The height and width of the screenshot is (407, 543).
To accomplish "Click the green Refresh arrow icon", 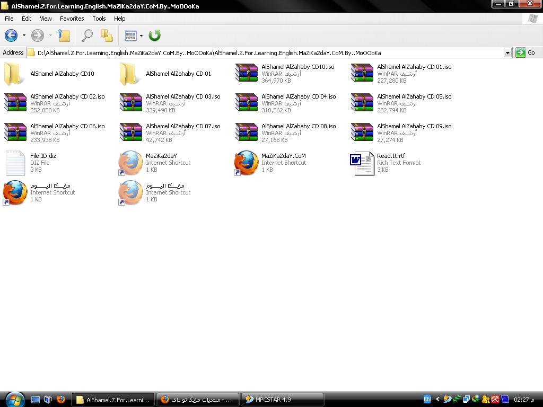I will click(154, 36).
